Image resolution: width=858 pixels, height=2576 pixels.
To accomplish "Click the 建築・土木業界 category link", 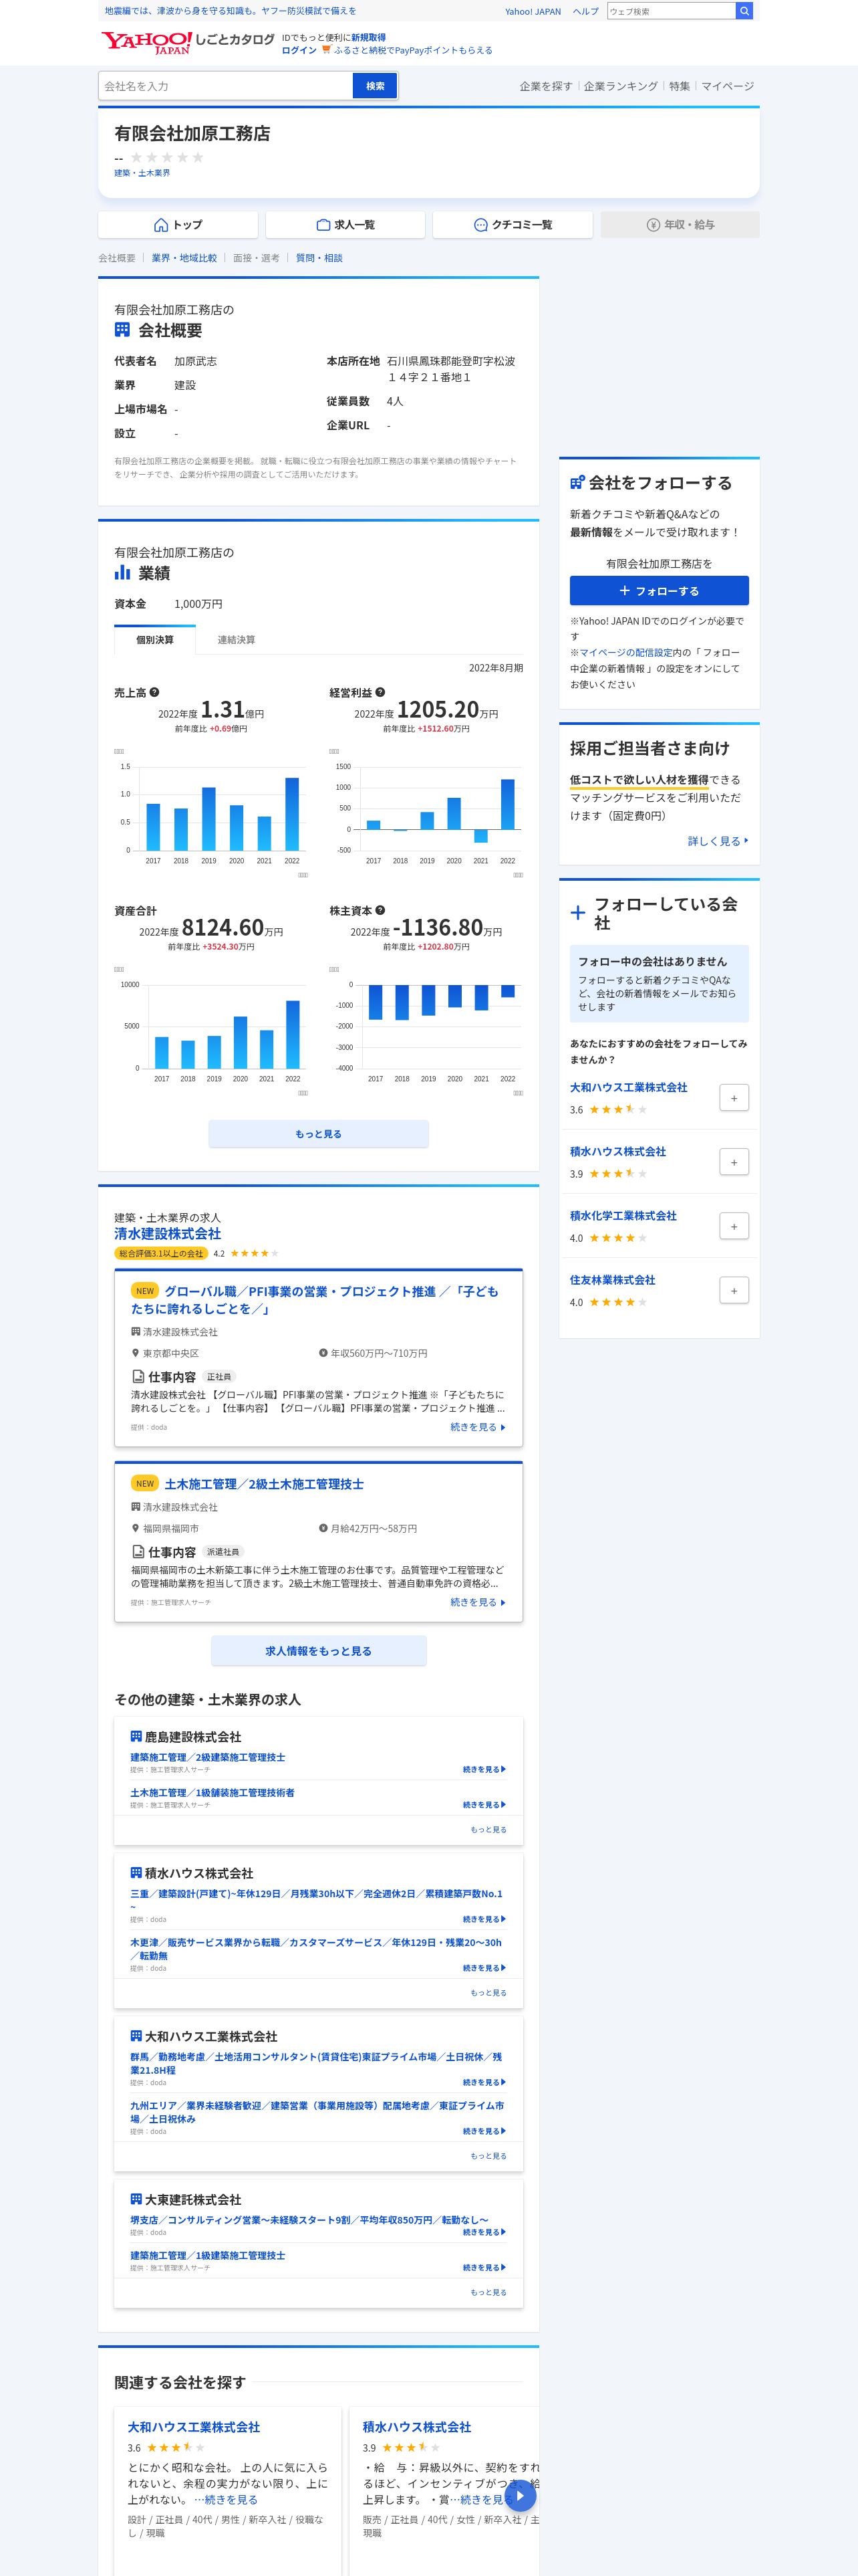I will pyautogui.click(x=142, y=173).
